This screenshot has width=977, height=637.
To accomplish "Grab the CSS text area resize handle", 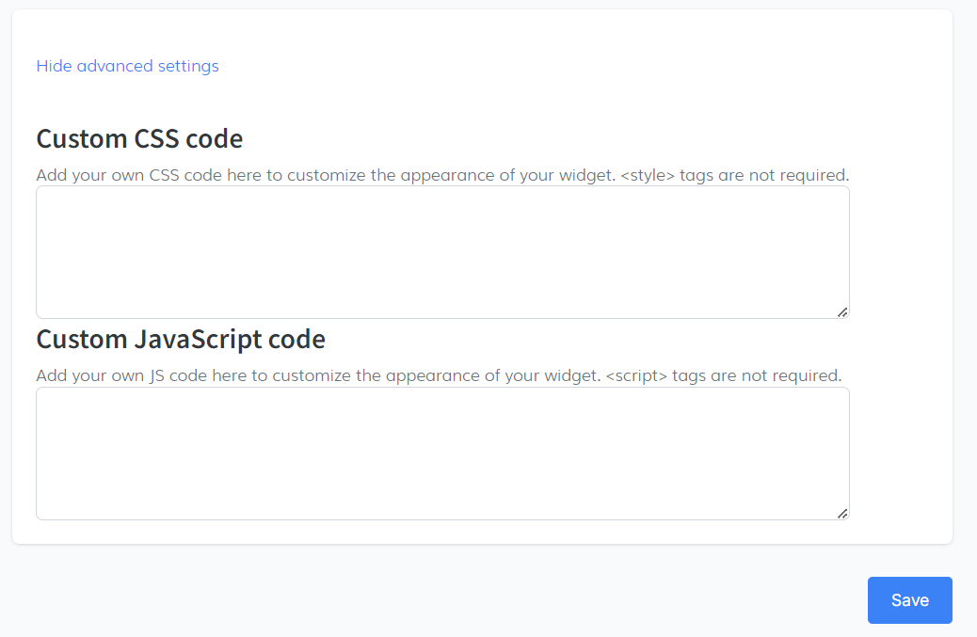I will (x=842, y=311).
